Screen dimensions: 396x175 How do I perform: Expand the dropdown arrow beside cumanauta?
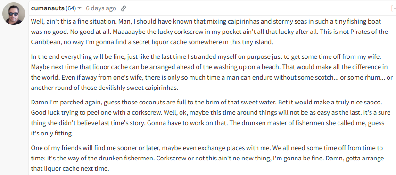[x=80, y=8]
